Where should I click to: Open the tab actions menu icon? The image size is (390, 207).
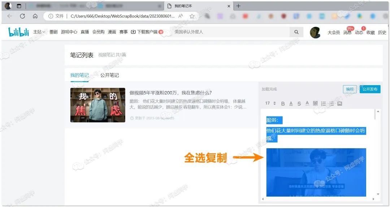click(x=19, y=6)
